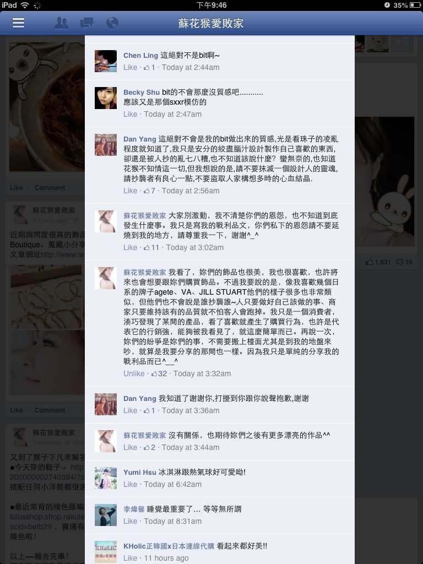Open Chen Ling's profile name link
Image resolution: width=423 pixels, height=564 pixels.
click(x=140, y=56)
